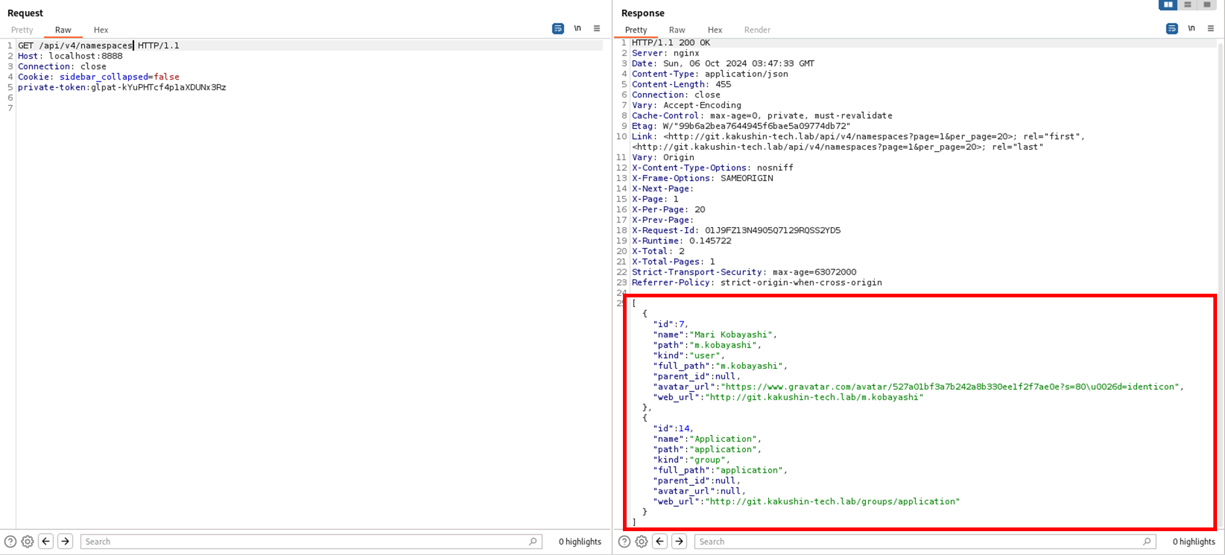This screenshot has width=1225, height=555.
Task: Toggle word wrap icon in Response panel
Action: (x=1172, y=29)
